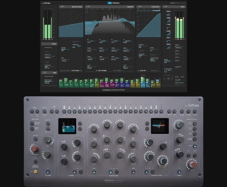The image size is (227, 187).
Task: Toggle Solo in the software output section
Action: coord(177,77)
